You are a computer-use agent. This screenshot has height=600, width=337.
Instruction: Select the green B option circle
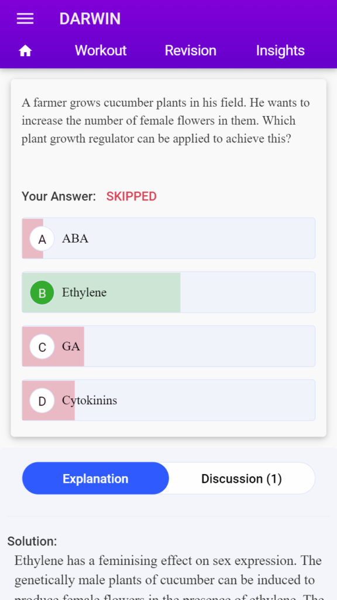point(42,293)
